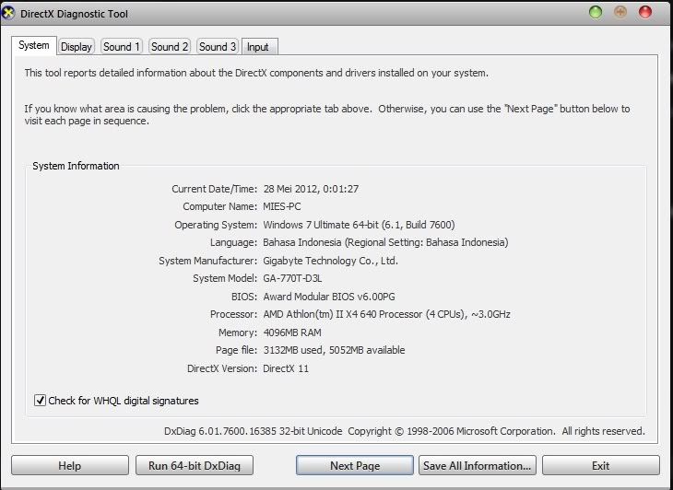
Task: Click the DirectX 11 version value
Action: pyautogui.click(x=286, y=368)
